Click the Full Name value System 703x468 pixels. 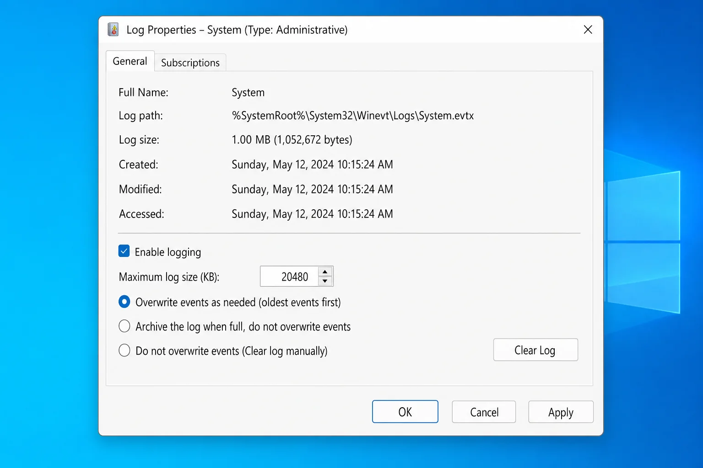(248, 92)
